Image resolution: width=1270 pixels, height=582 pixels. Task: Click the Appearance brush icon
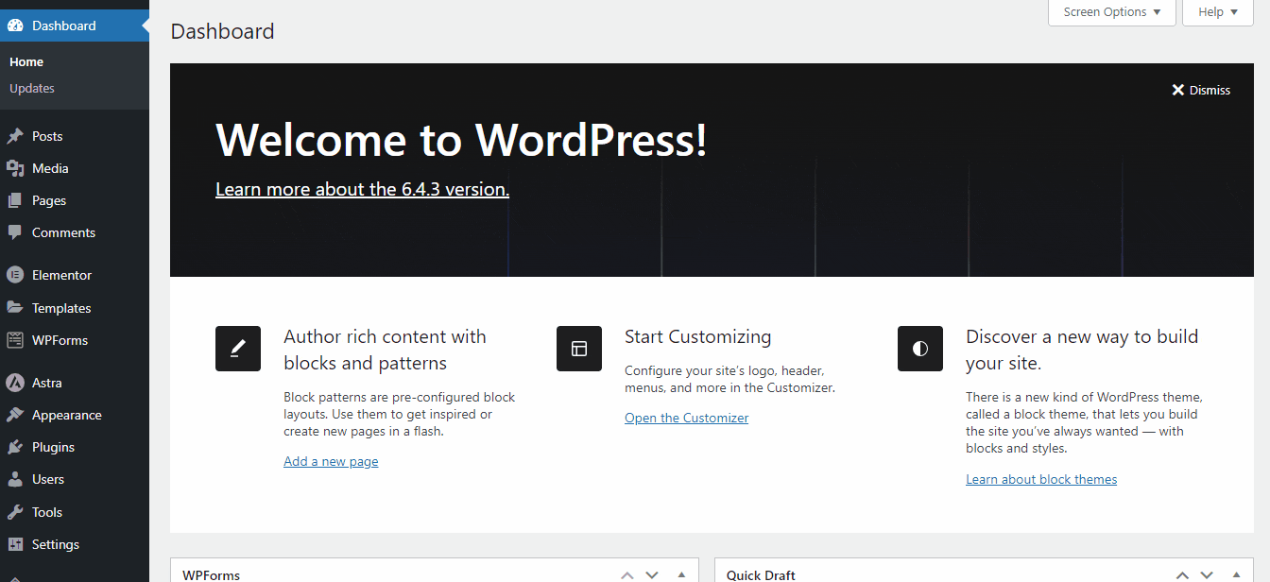tap(17, 414)
